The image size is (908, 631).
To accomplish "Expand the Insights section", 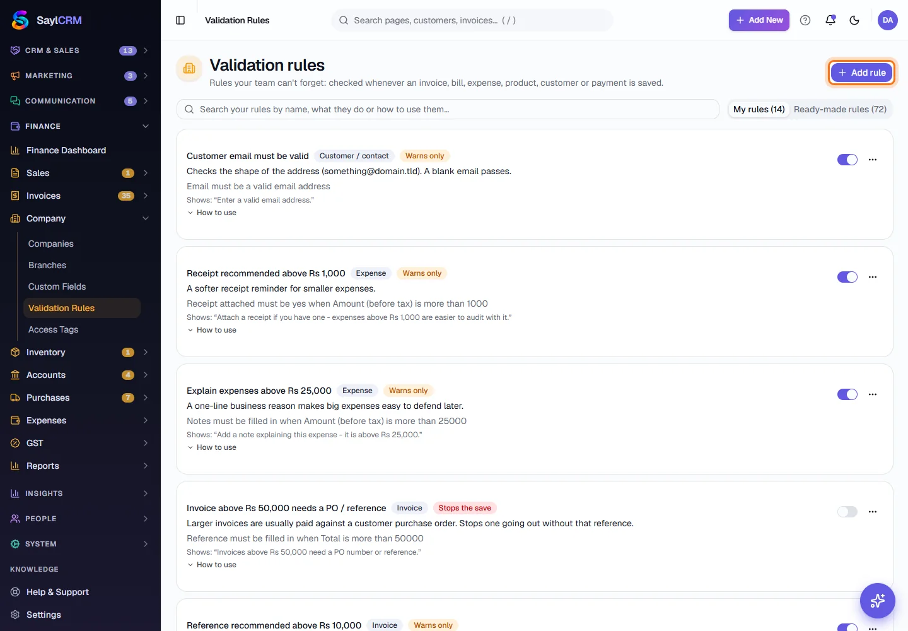I will click(80, 493).
